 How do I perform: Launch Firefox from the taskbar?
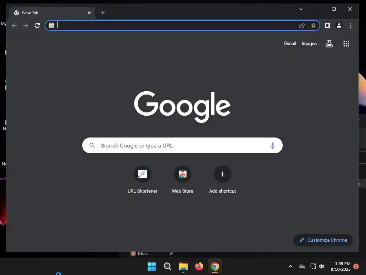[199, 266]
